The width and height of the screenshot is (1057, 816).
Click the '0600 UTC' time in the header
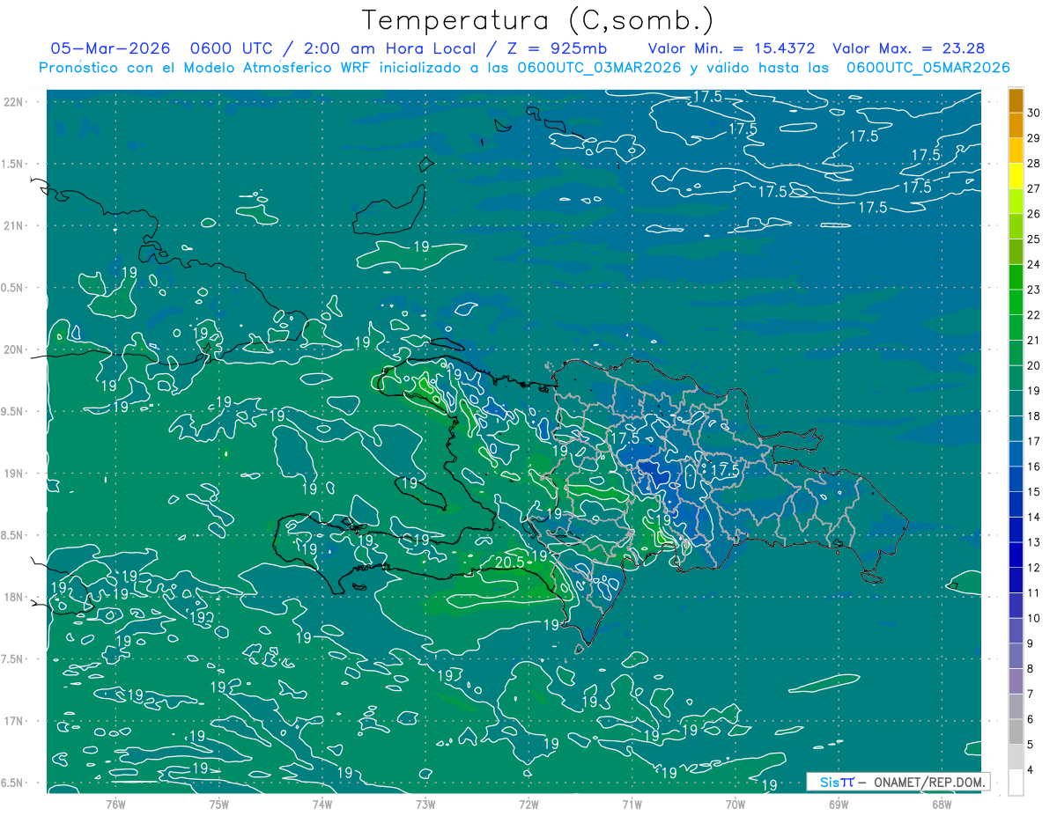coord(232,48)
